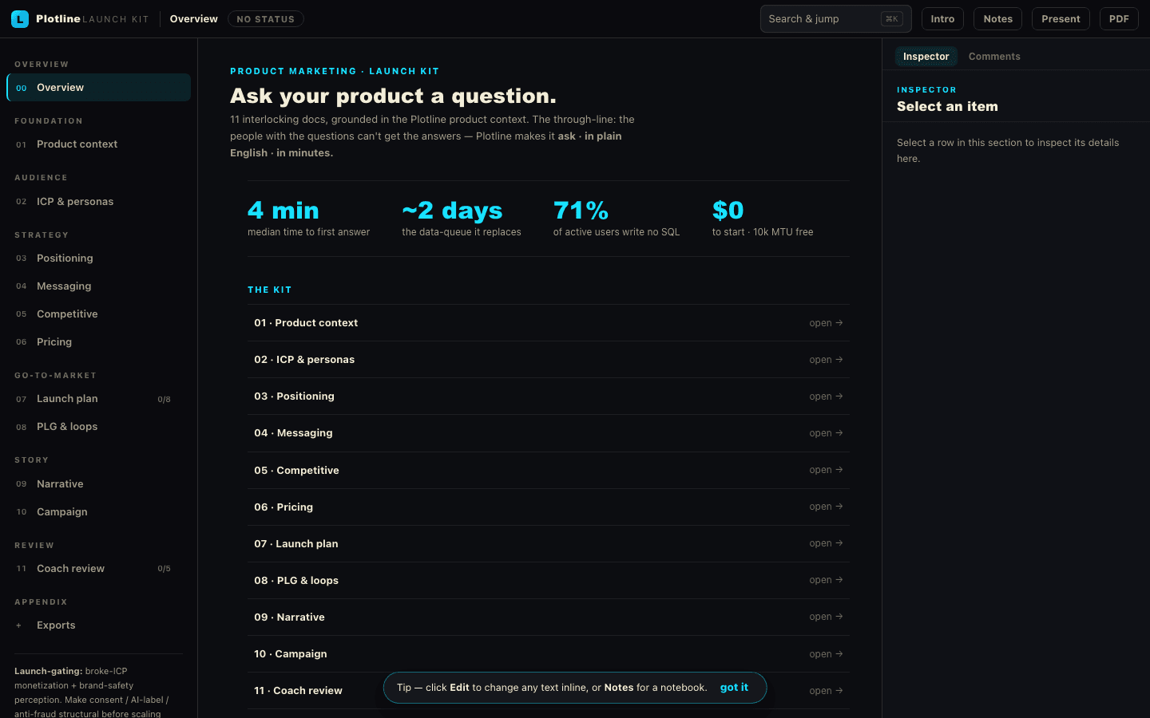
Task: Click the plus icon beside Exports
Action: [19, 625]
